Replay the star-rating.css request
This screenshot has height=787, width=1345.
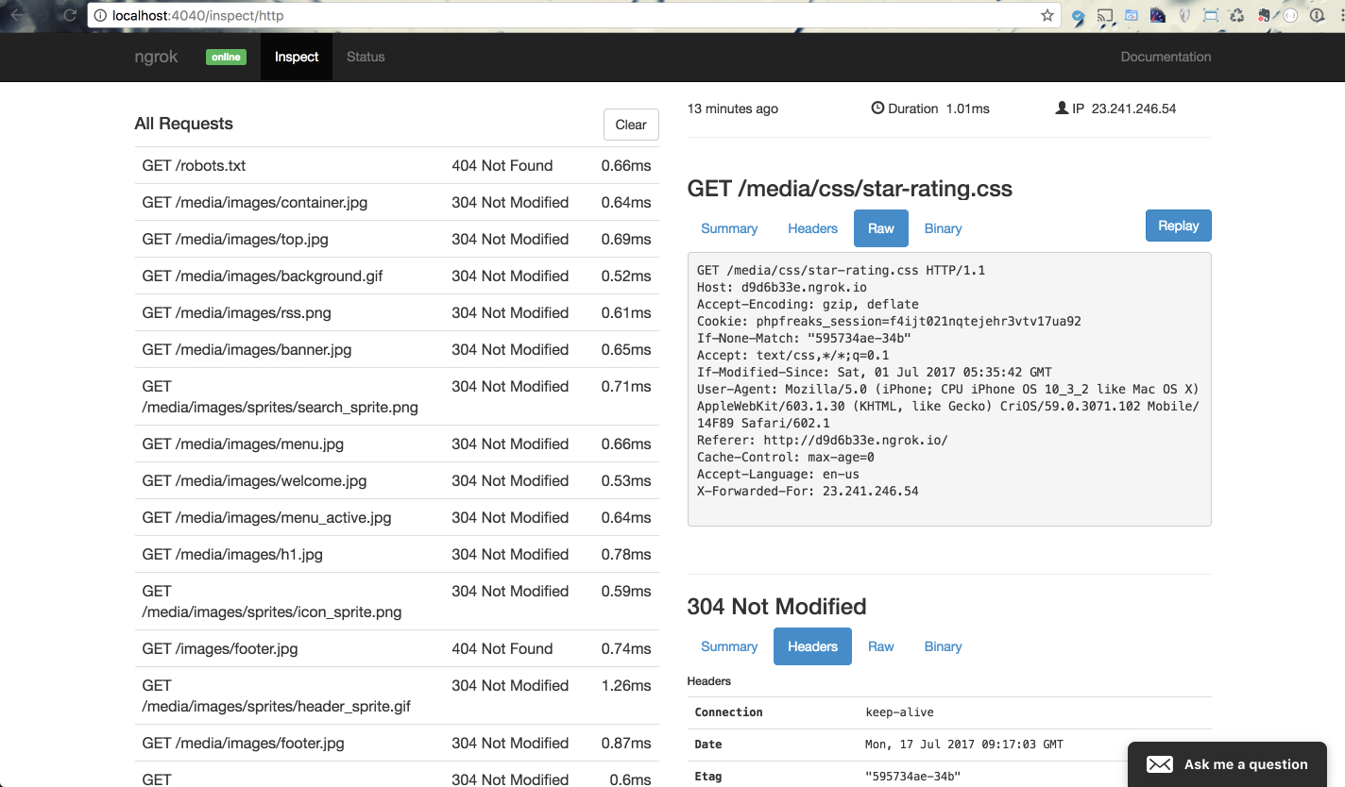1178,226
